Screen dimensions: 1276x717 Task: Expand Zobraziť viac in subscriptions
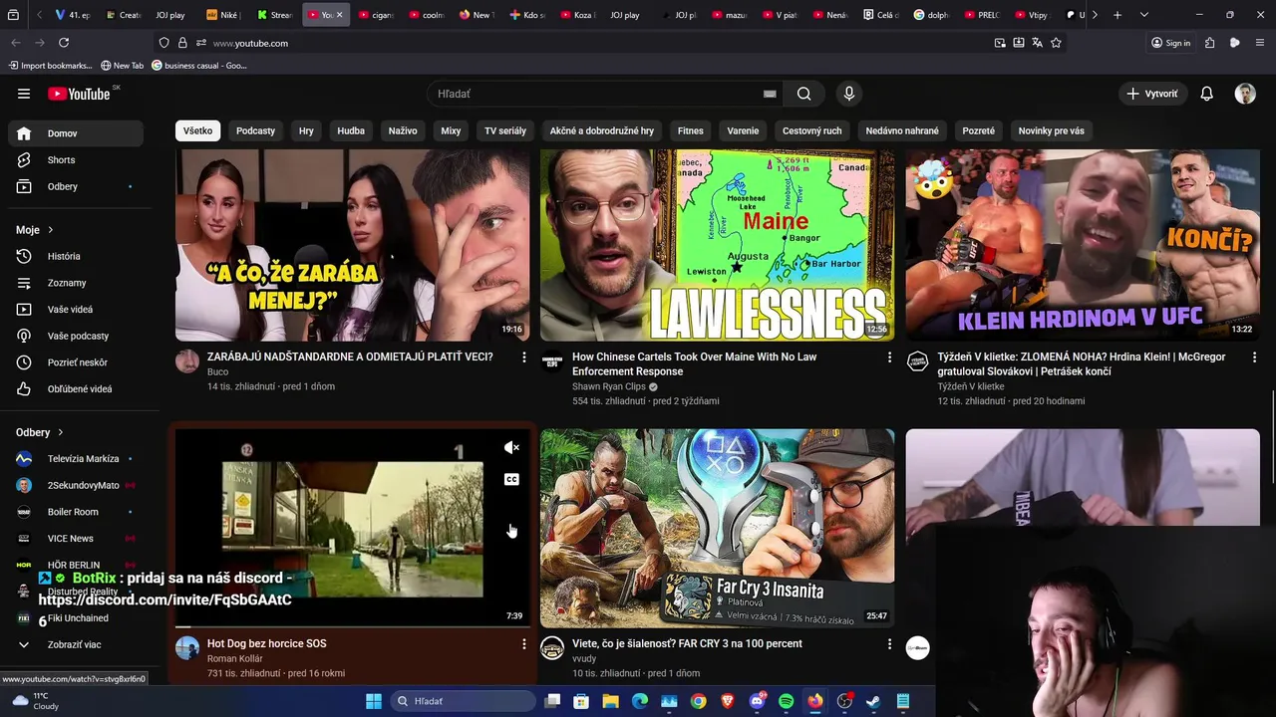click(76, 644)
